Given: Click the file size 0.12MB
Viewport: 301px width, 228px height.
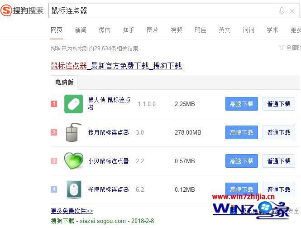Looking at the screenshot, I should click(x=185, y=189).
